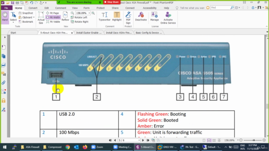Open the Protect ribbon tab
Image resolution: width=269 pixels, height=151 pixels.
coord(100,8)
